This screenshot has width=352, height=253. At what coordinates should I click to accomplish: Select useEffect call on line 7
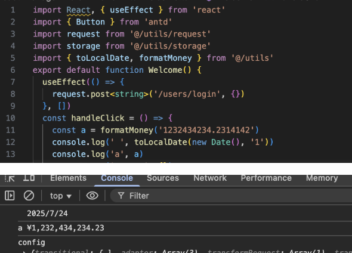click(64, 82)
